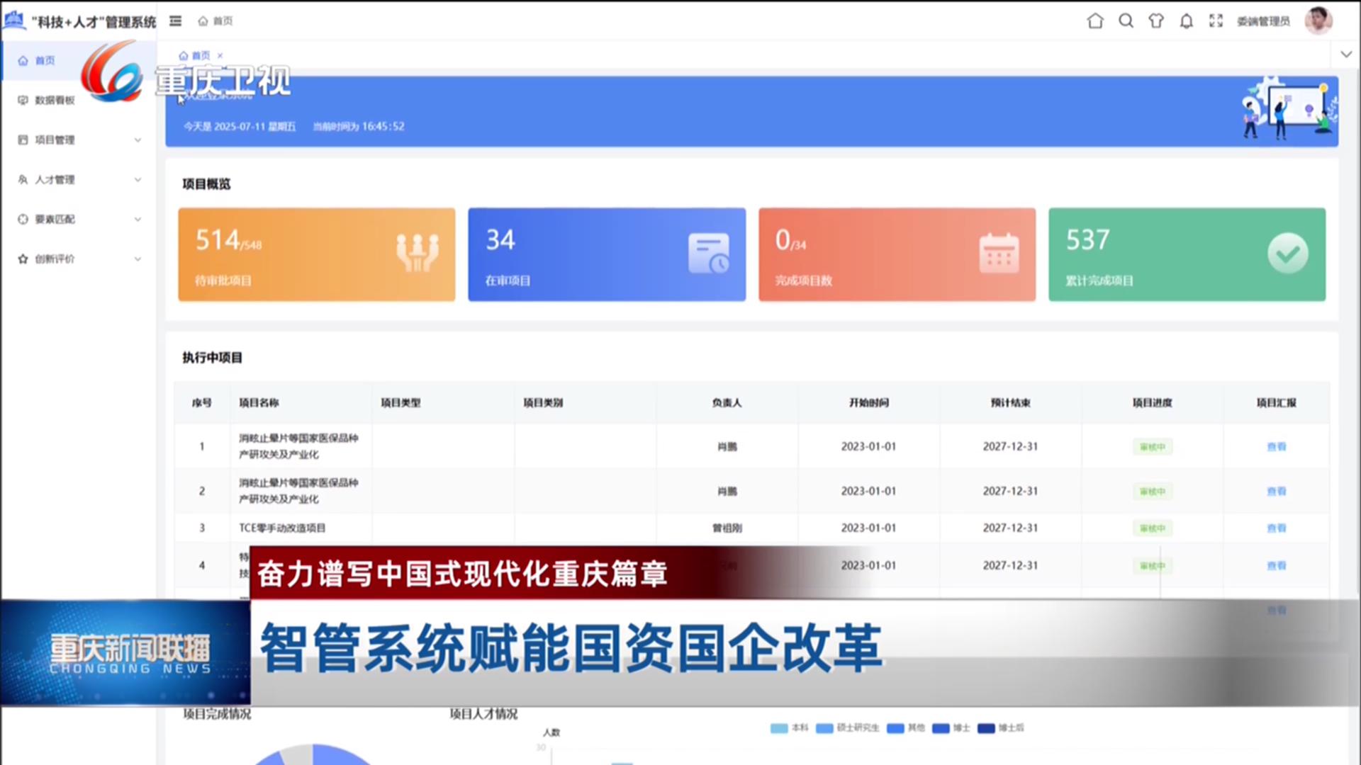The image size is (1361, 765).
Task: Open the orange 待审批项目 card
Action: [x=316, y=254]
